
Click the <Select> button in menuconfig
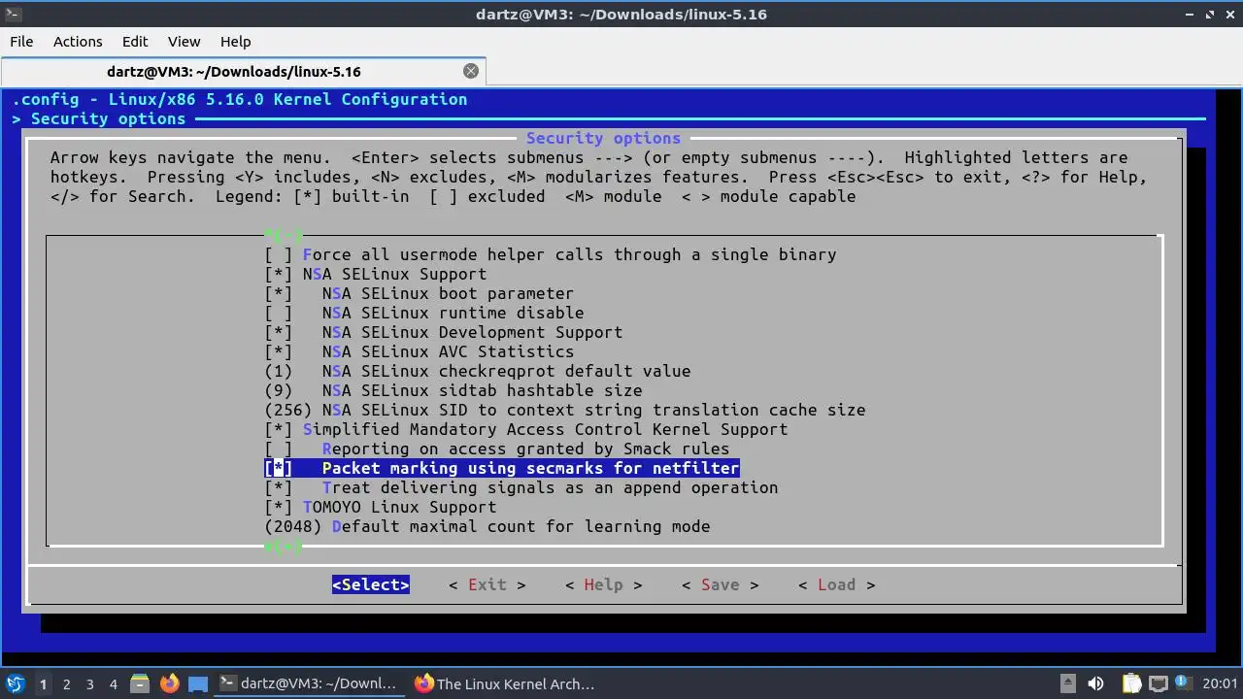pos(370,584)
